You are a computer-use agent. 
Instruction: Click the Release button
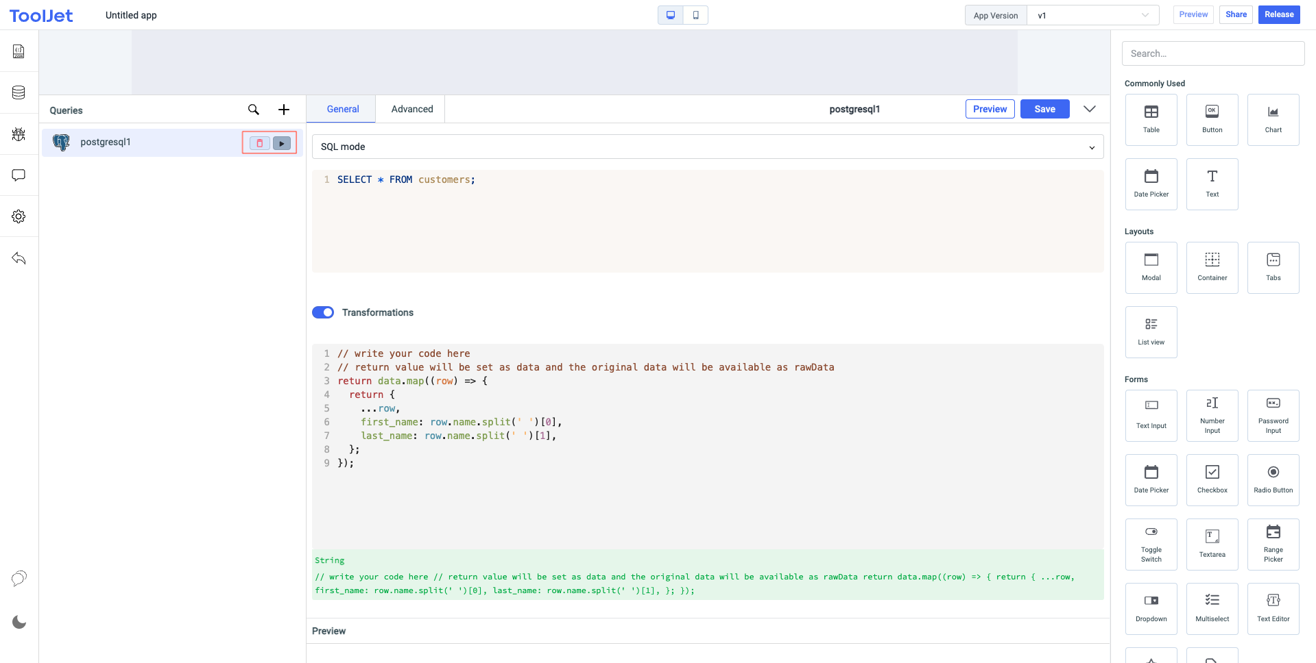pyautogui.click(x=1278, y=14)
